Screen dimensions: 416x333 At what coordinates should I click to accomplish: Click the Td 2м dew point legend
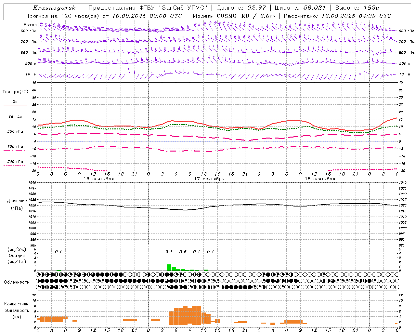(15, 116)
